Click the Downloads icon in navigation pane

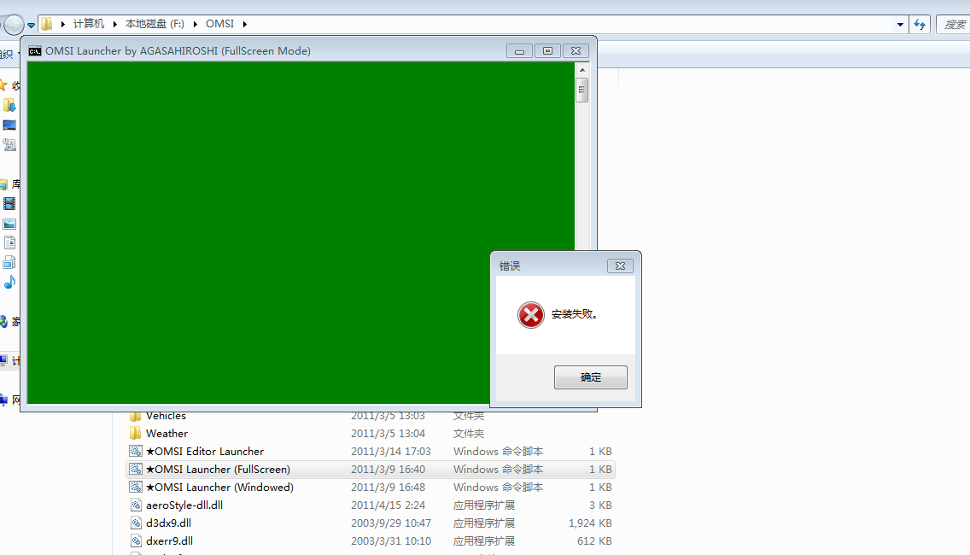point(9,105)
